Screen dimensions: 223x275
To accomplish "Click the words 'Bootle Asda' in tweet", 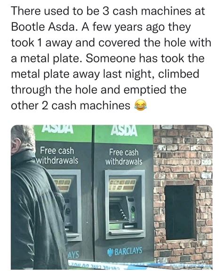I will point(42,27).
